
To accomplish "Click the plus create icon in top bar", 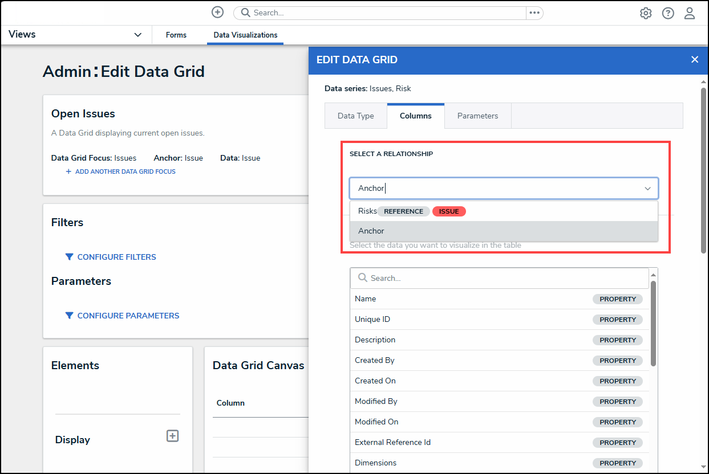I will (x=217, y=13).
